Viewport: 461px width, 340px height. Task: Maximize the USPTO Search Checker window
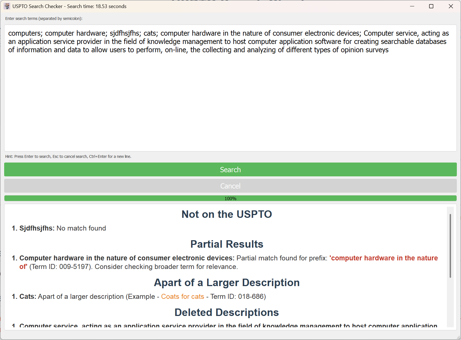click(431, 6)
